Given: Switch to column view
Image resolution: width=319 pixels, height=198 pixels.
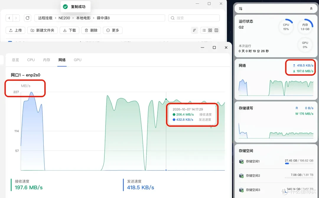Looking at the screenshot, I should (x=216, y=30).
